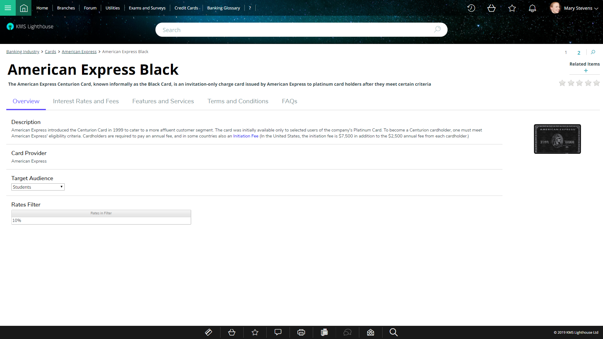Open the hamburger menu
603x339 pixels.
coord(8,8)
